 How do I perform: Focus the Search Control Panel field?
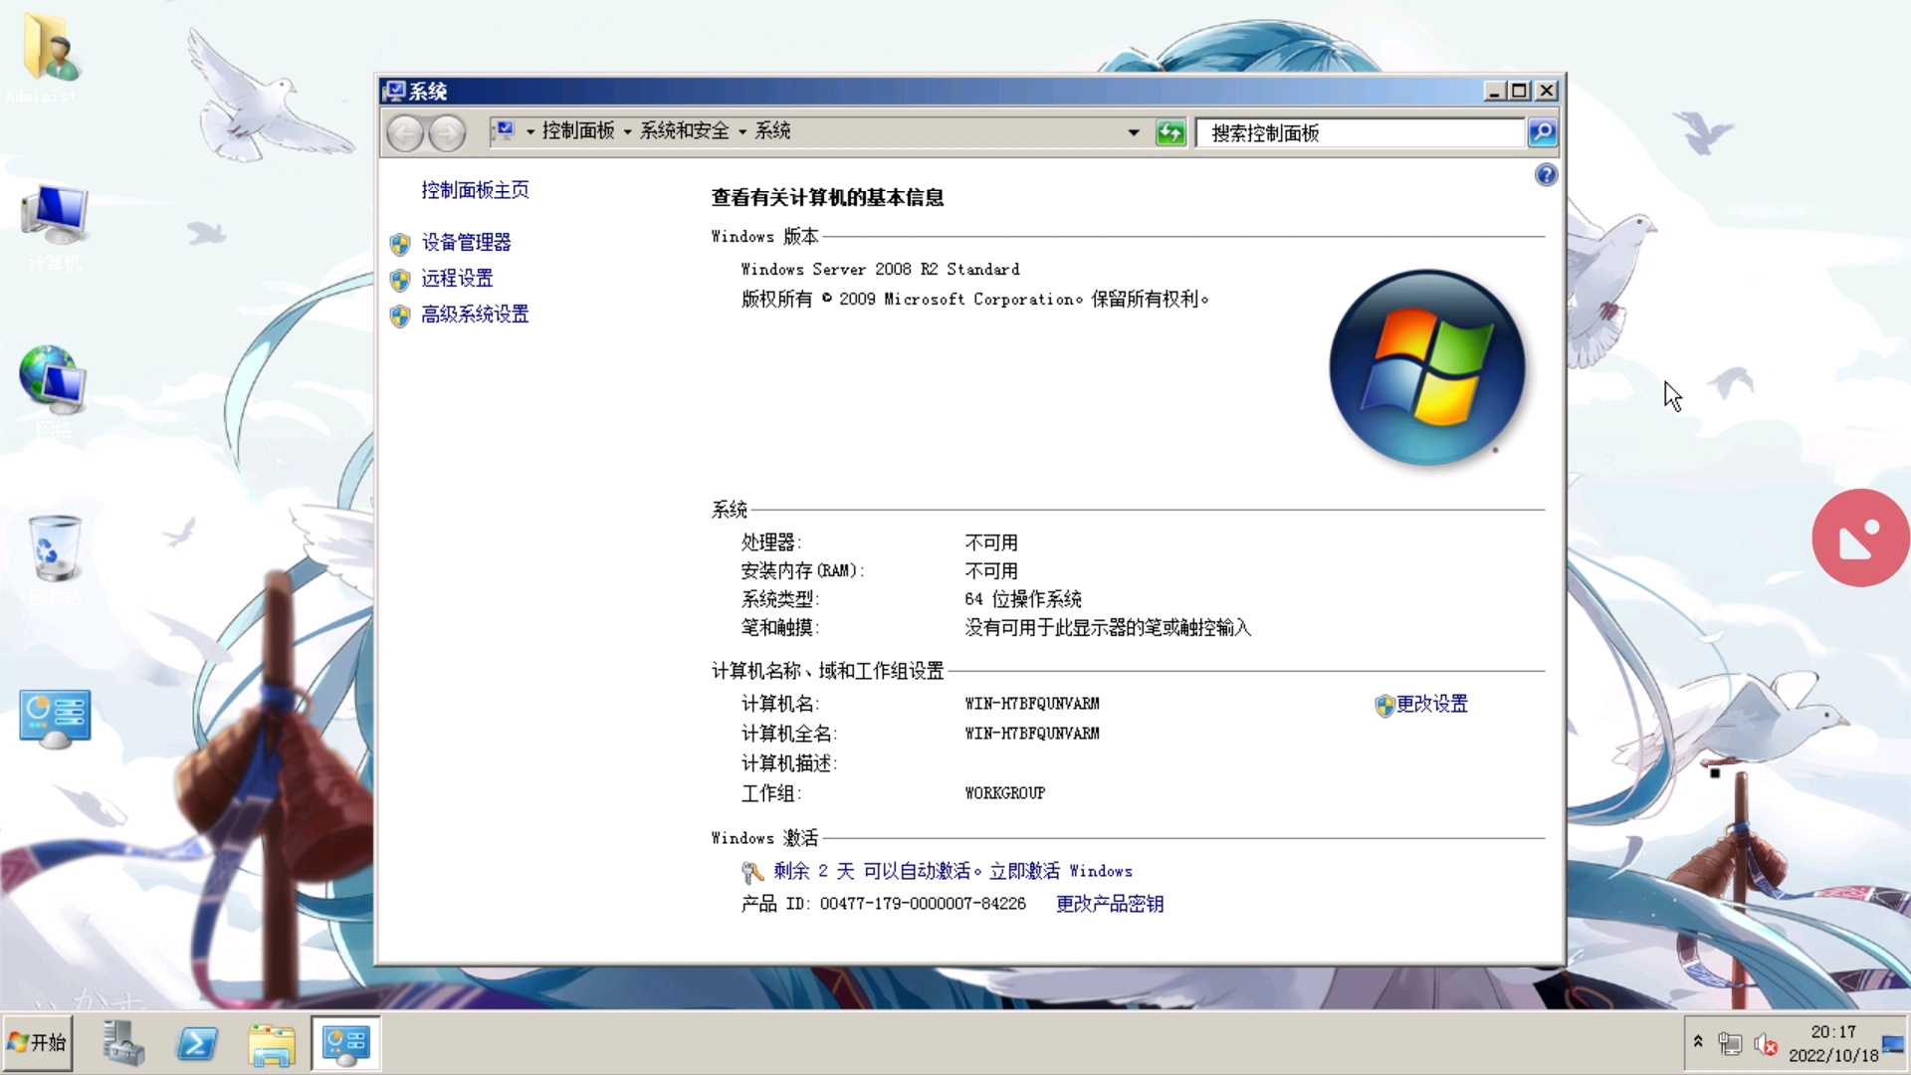[1361, 132]
